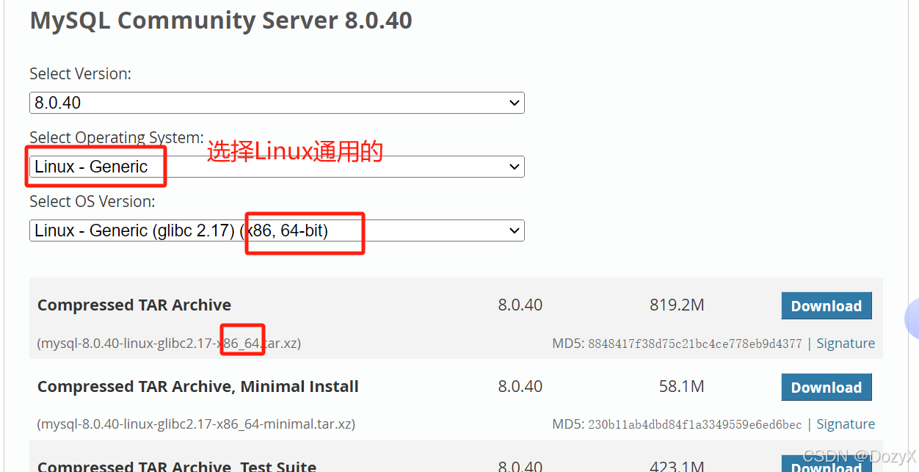Click version 8.0.40 in the Minimal Install row
919x472 pixels.
coord(520,386)
